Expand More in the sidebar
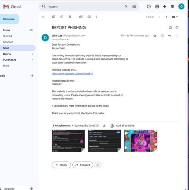The image size is (189, 190). [x=6, y=66]
